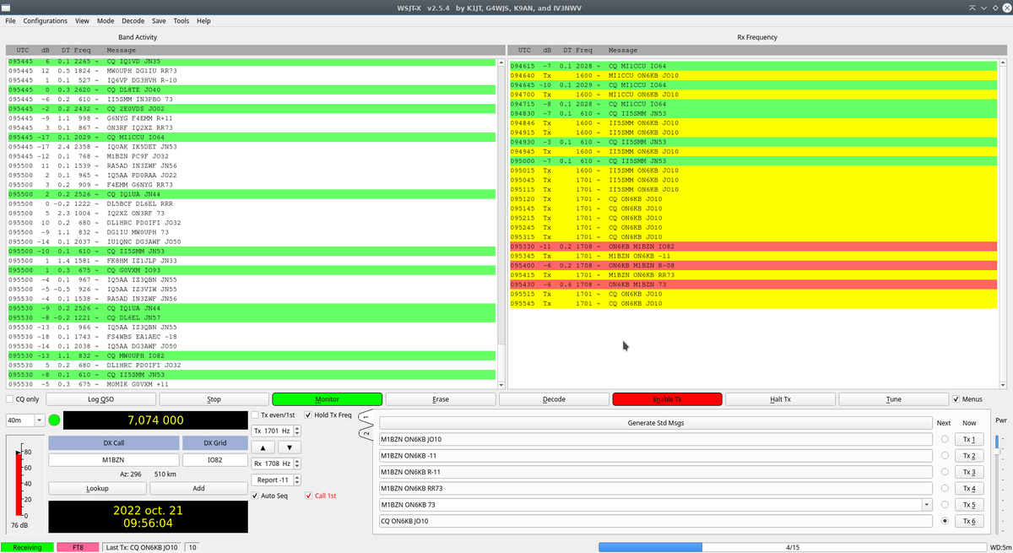Click the down arrow frequency shift button
The image size is (1013, 553).
(x=289, y=447)
